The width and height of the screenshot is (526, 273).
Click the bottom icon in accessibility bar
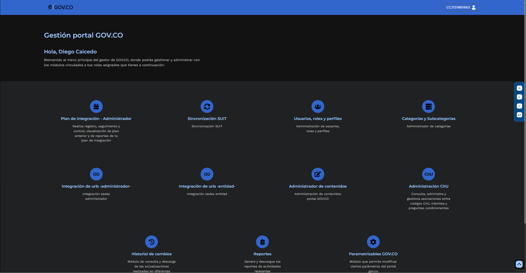click(x=519, y=115)
